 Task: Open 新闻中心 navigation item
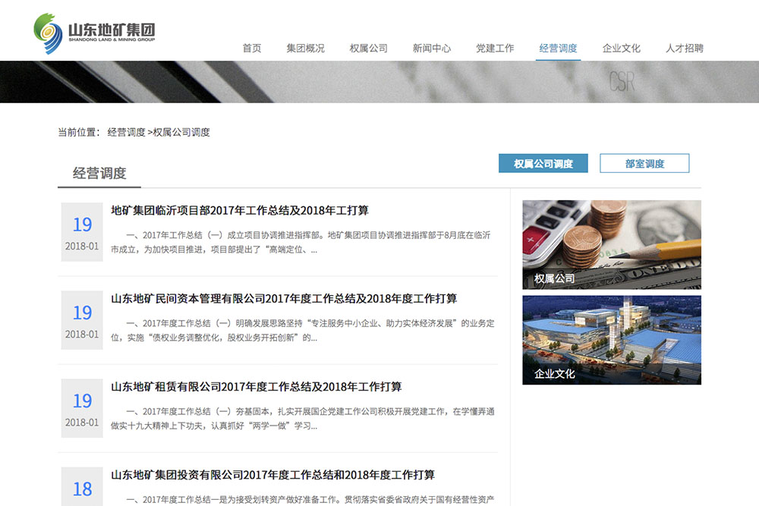click(x=432, y=48)
